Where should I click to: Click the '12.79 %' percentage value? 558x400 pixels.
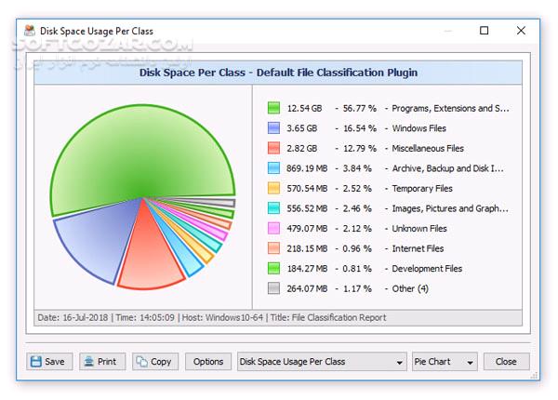[x=359, y=149]
